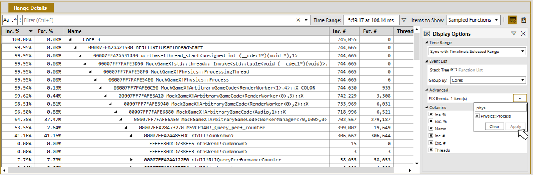Collapse the Physics::ProcessingThread node
The height and width of the screenshot is (175, 533).
point(90,71)
